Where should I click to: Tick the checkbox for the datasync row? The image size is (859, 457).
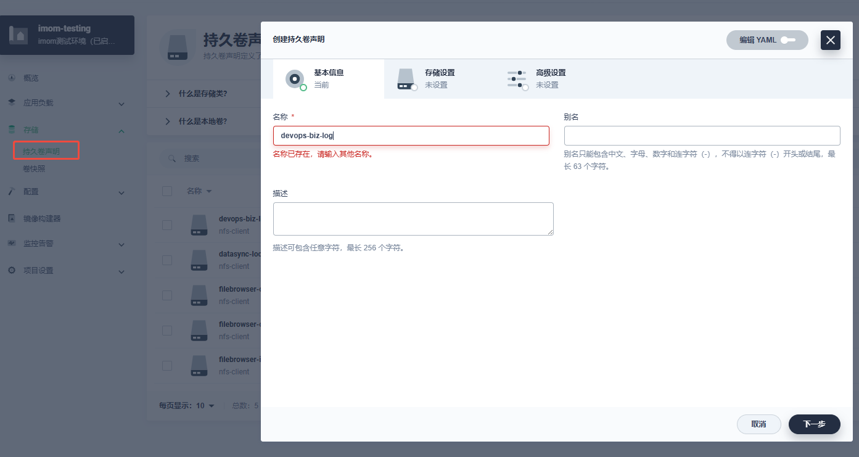coord(167,260)
